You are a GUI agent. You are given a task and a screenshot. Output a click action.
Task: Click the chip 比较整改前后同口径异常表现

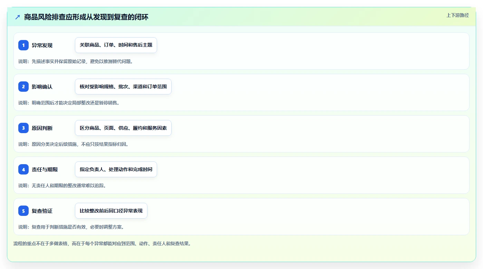[111, 211]
